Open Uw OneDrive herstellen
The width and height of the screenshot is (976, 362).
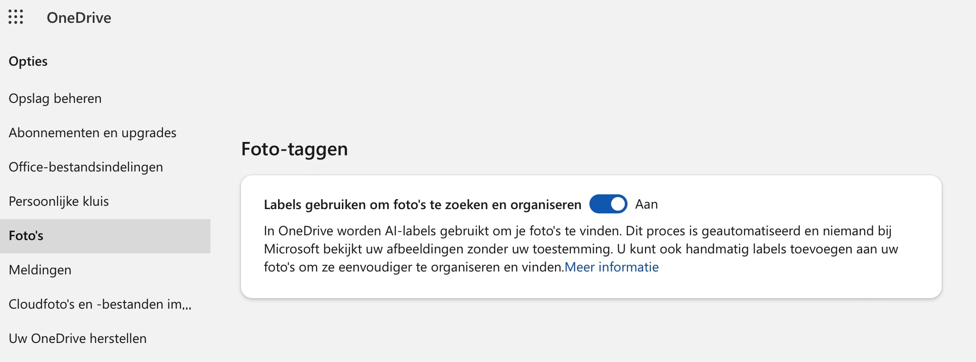coord(78,339)
